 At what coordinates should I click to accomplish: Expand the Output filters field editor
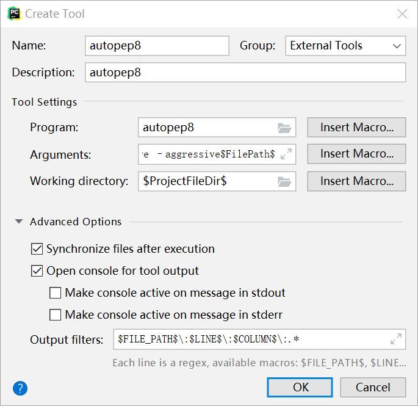click(x=396, y=339)
